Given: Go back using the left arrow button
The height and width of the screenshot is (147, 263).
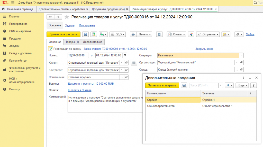Looking at the screenshot, I should pos(50,17).
